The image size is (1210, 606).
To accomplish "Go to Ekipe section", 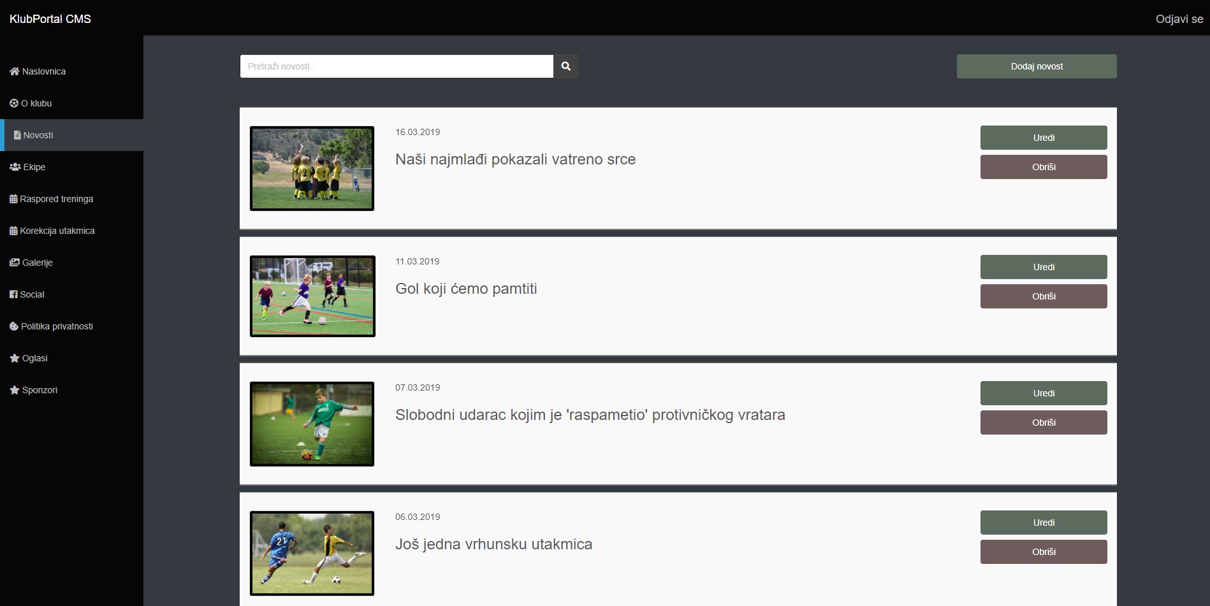I will (71, 167).
